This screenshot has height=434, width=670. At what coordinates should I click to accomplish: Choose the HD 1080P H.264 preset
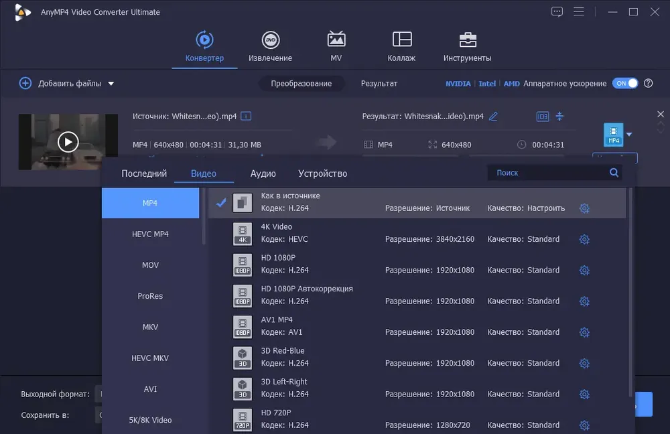point(417,265)
